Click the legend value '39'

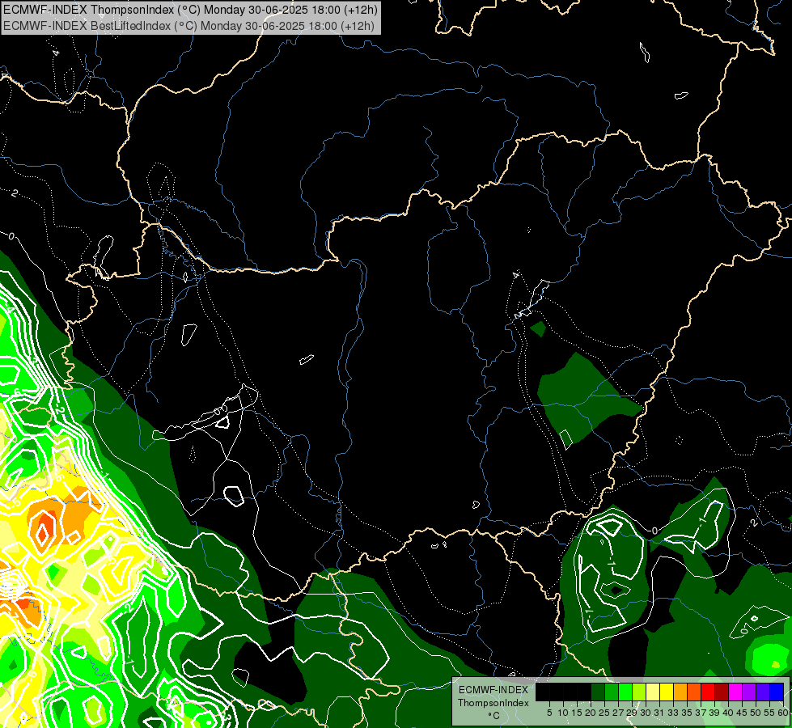(x=714, y=713)
